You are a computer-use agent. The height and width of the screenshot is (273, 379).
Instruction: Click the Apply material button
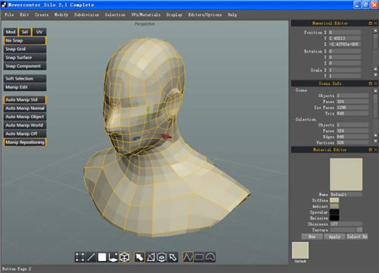click(334, 237)
